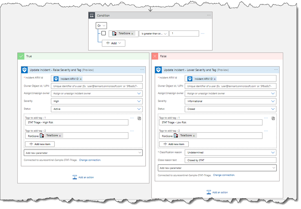Open the Status dropdown set to Closed
This screenshot has width=301, height=209.
click(x=230, y=109)
